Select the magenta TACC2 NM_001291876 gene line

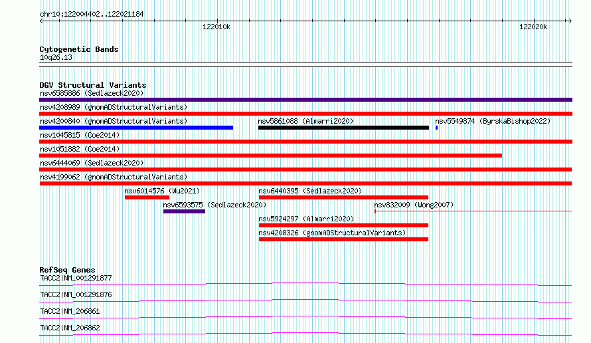click(305, 300)
